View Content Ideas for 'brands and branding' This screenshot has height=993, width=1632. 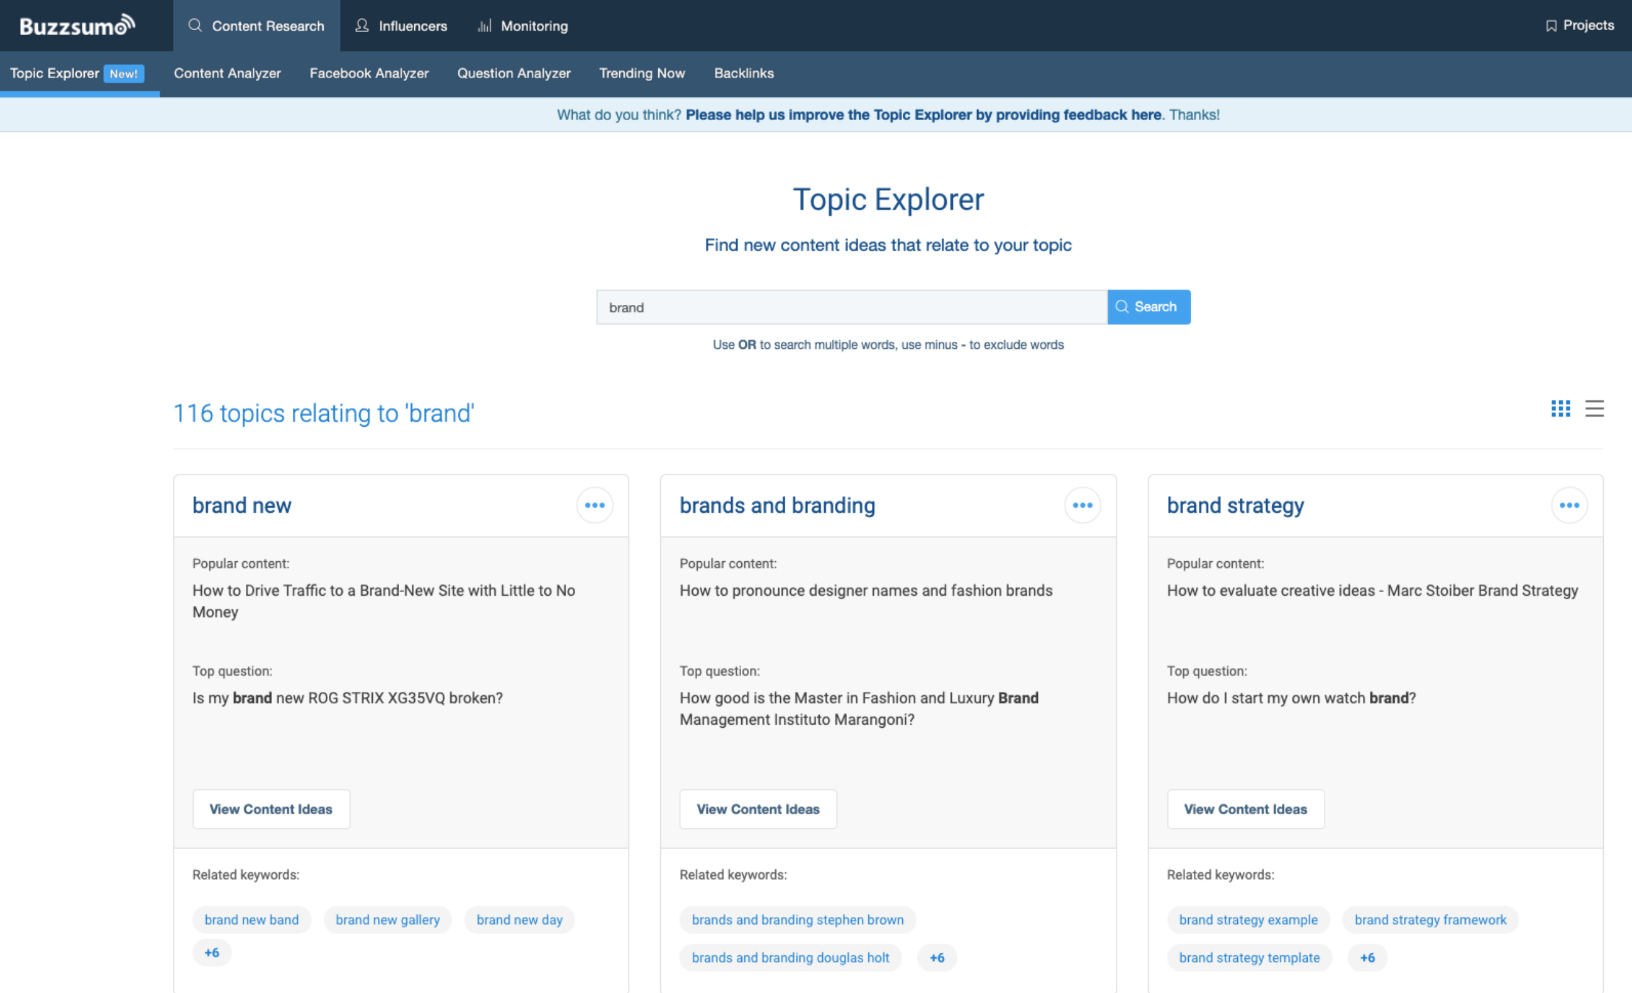pos(758,809)
